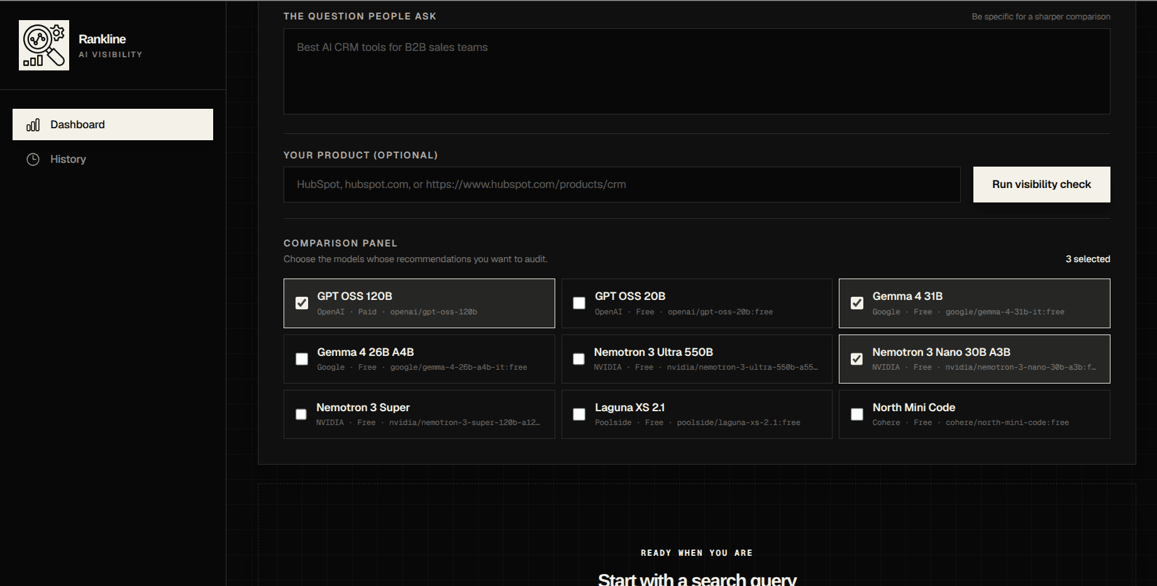Click the Run visibility check button
The height and width of the screenshot is (586, 1157).
tap(1041, 184)
